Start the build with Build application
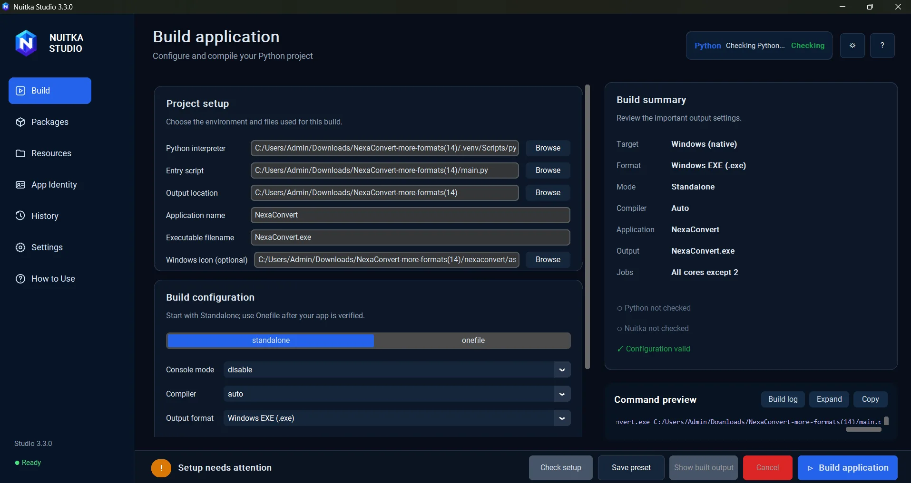 click(x=848, y=468)
